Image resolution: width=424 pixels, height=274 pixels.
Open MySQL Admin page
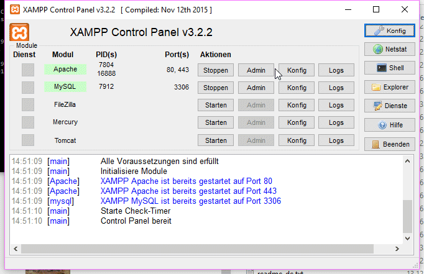256,88
